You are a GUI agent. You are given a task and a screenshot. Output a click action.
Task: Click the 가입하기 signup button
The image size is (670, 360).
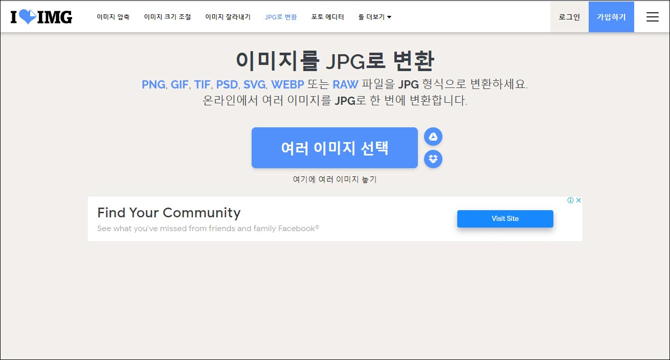click(x=611, y=17)
